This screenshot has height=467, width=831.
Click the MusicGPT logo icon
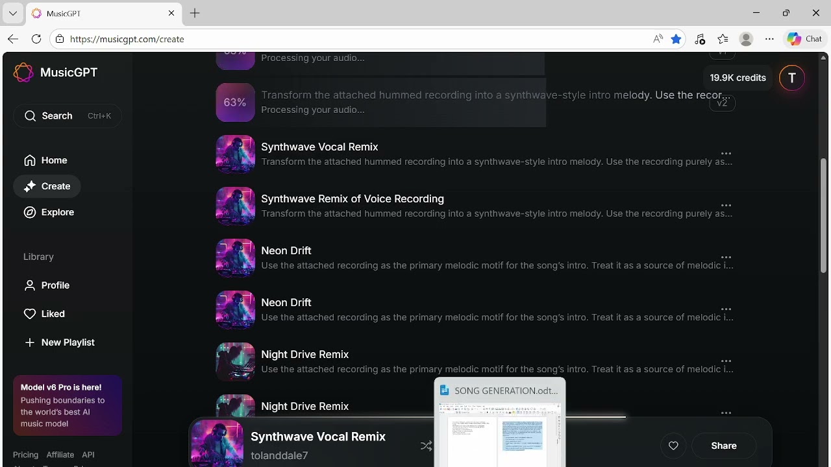pyautogui.click(x=23, y=73)
